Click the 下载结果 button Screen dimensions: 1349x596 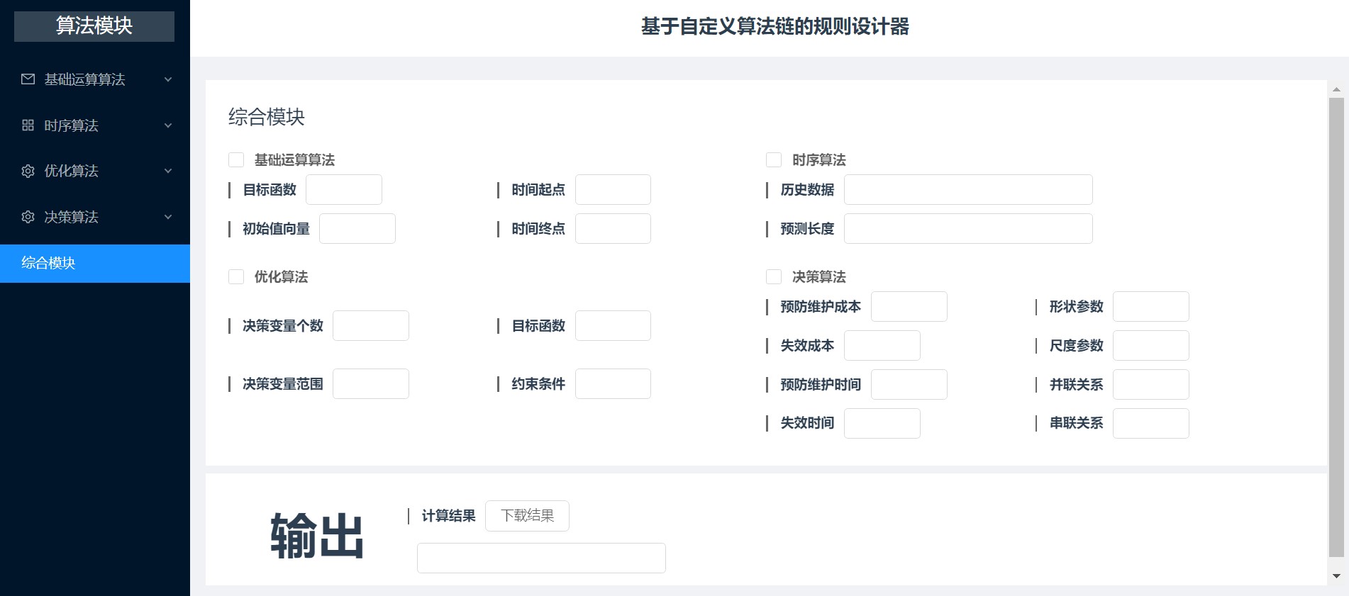pos(527,516)
